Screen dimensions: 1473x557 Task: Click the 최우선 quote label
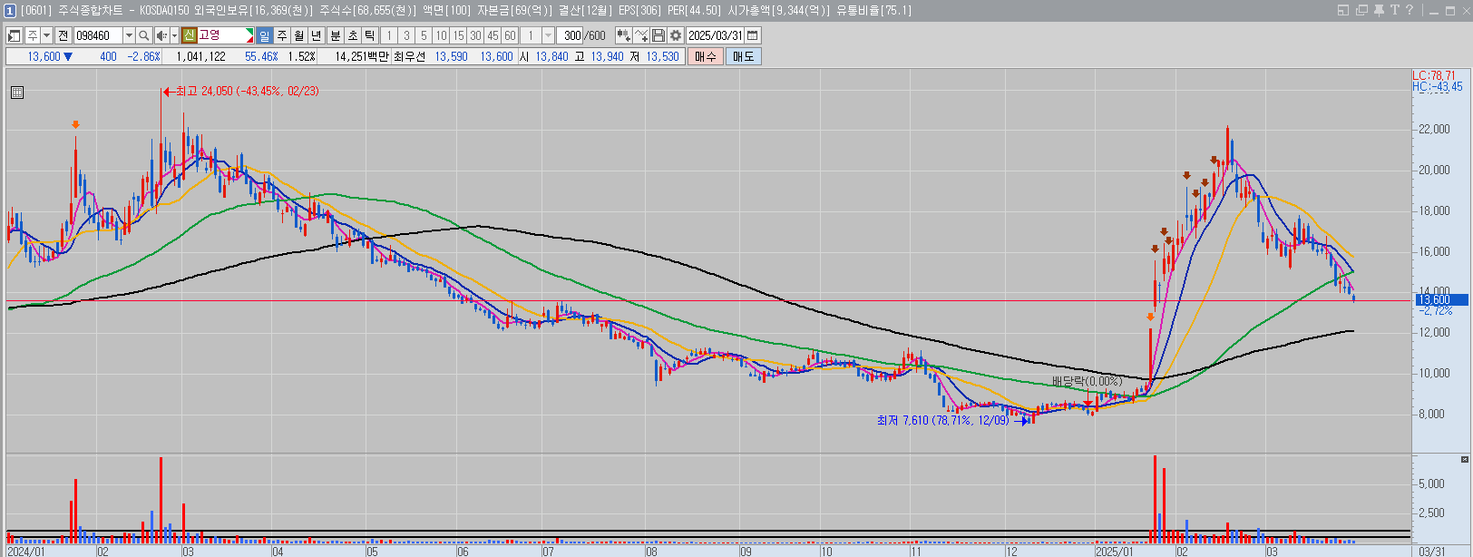coord(410,56)
